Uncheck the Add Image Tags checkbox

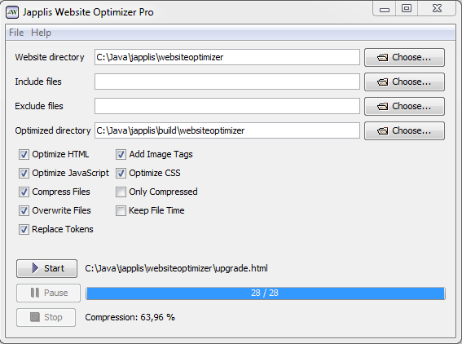(121, 154)
